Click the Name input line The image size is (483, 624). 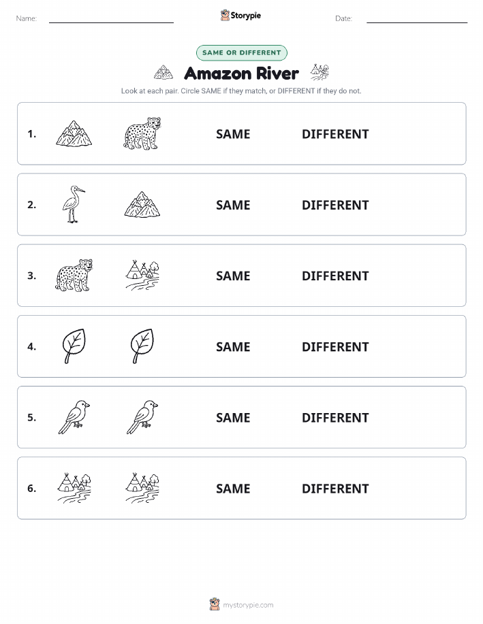tap(111, 19)
